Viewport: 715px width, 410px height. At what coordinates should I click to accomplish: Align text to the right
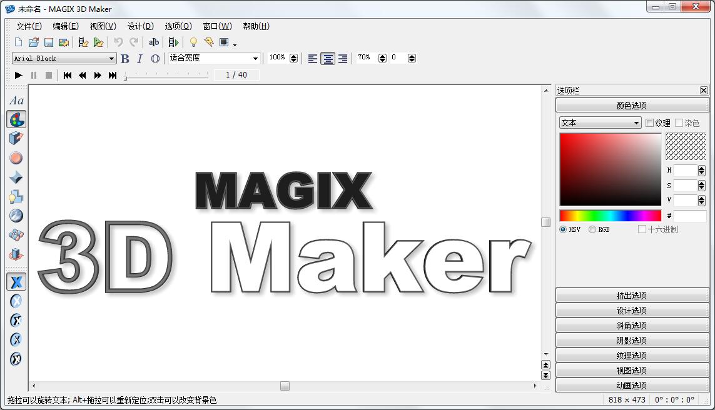[x=343, y=58]
